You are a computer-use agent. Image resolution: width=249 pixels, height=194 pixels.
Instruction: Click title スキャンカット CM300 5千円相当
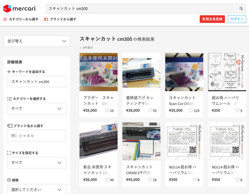click(x=139, y=170)
